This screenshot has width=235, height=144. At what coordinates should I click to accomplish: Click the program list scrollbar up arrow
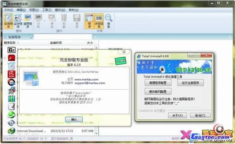point(96,49)
